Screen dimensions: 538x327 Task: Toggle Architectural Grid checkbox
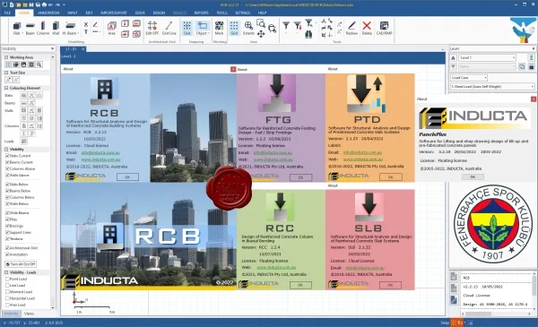7,248
